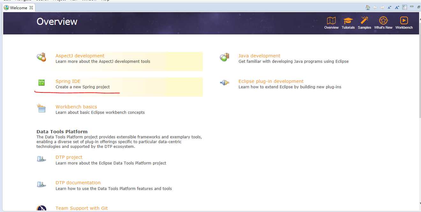Click the Data Tools Platform description paragraph
Image resolution: width=421 pixels, height=212 pixels.
point(119,142)
